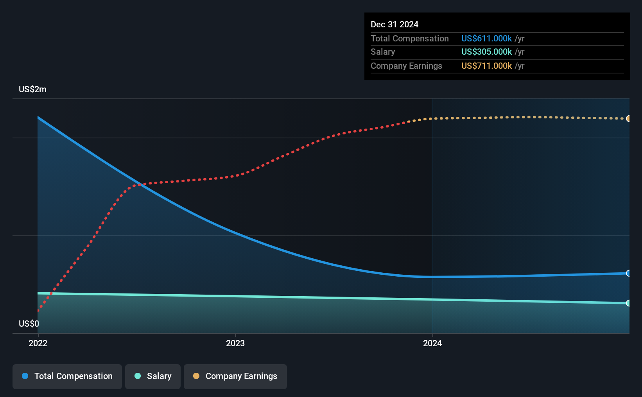This screenshot has width=642, height=397.
Task: Click the US$711.000k company earnings value
Action: coord(486,66)
